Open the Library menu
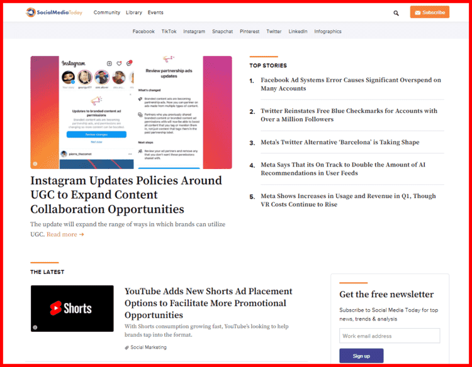The width and height of the screenshot is (472, 367). [134, 13]
